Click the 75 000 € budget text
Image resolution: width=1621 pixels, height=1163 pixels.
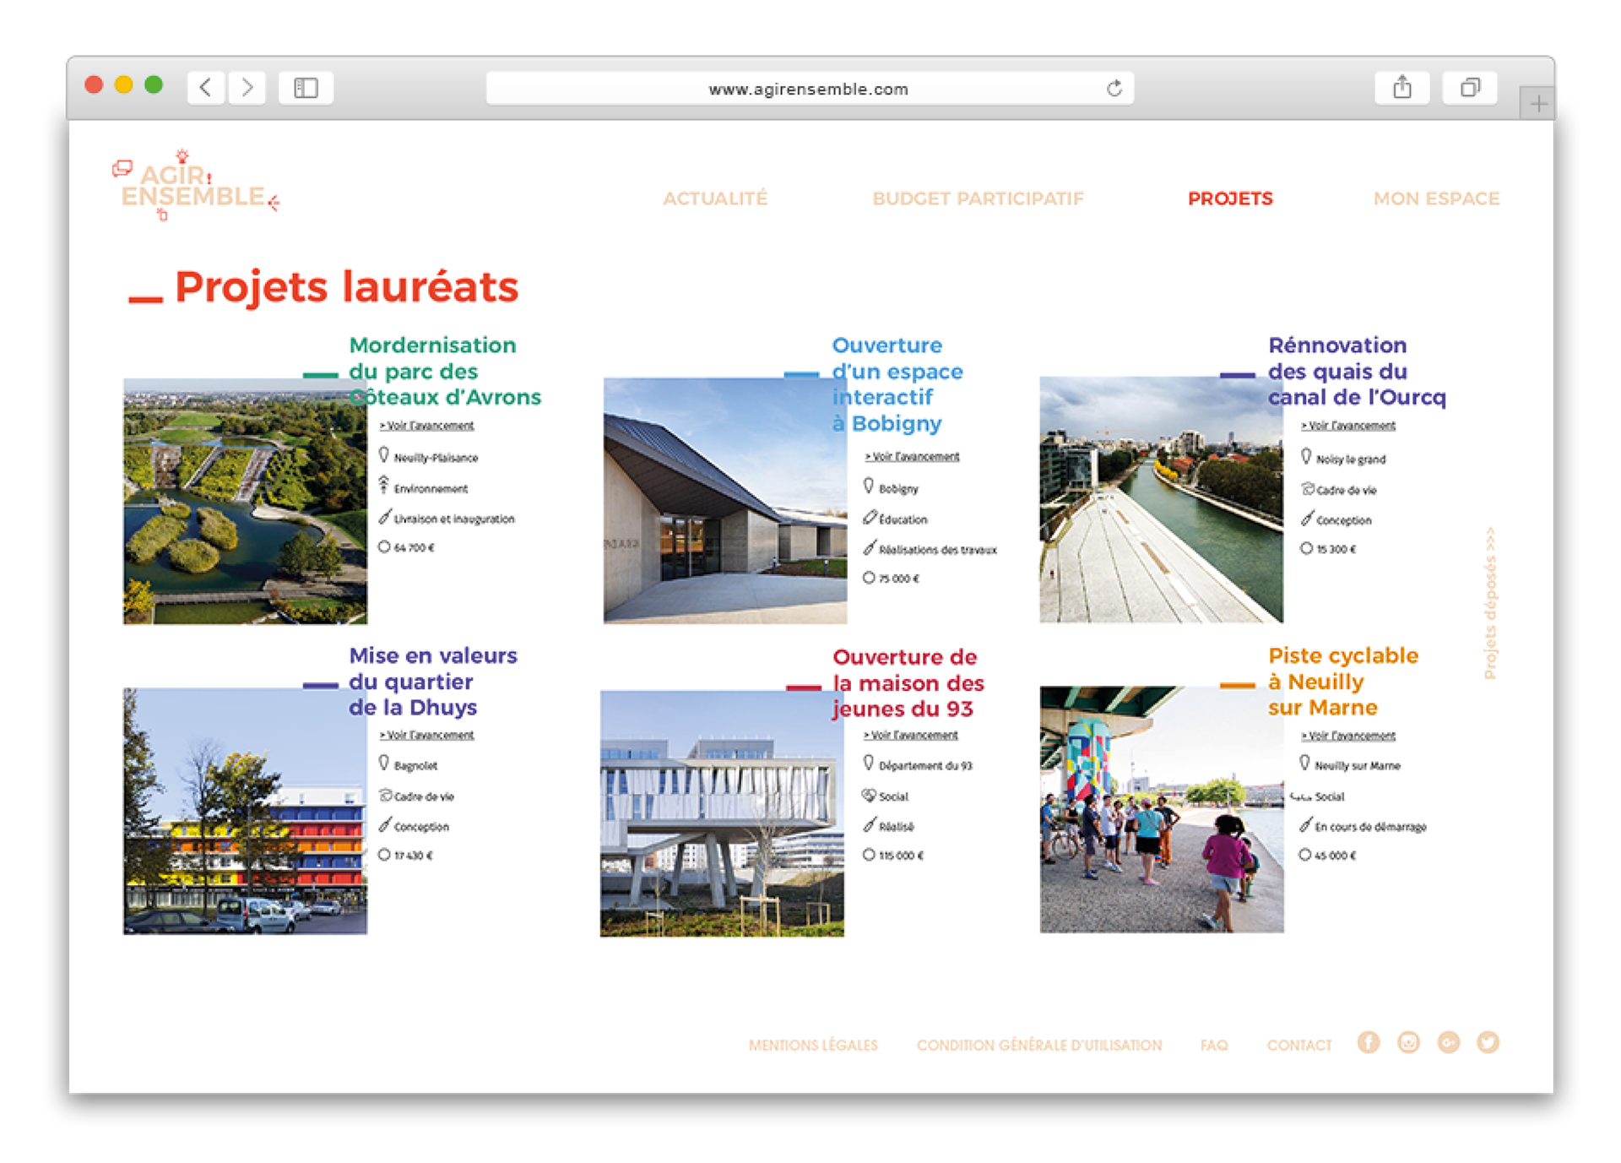click(899, 579)
